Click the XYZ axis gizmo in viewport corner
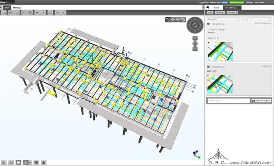This screenshot has height=166, width=274. point(197,154)
